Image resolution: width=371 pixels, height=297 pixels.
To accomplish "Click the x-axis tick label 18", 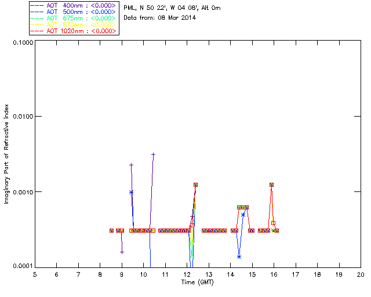I will coord(317,274).
